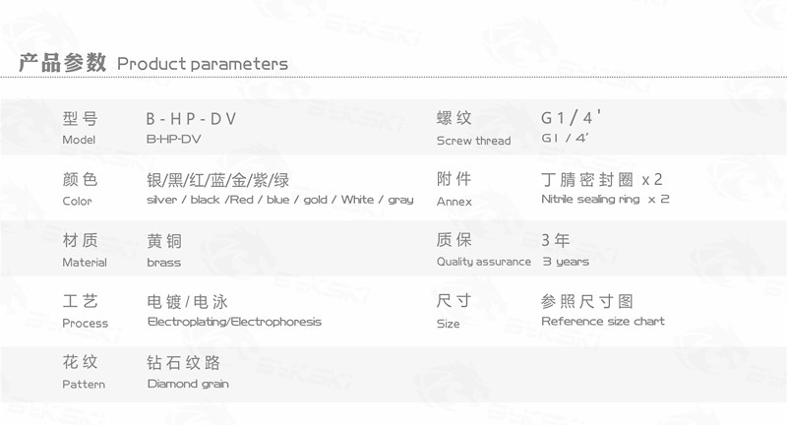Select the Diamond grain pattern value

point(188,384)
